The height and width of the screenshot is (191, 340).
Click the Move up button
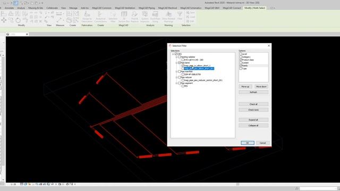tap(245, 86)
